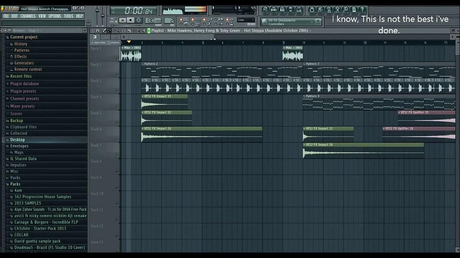The image size is (460, 258).
Task: Click the green play arrow beside Playlist title
Action: 149,31
